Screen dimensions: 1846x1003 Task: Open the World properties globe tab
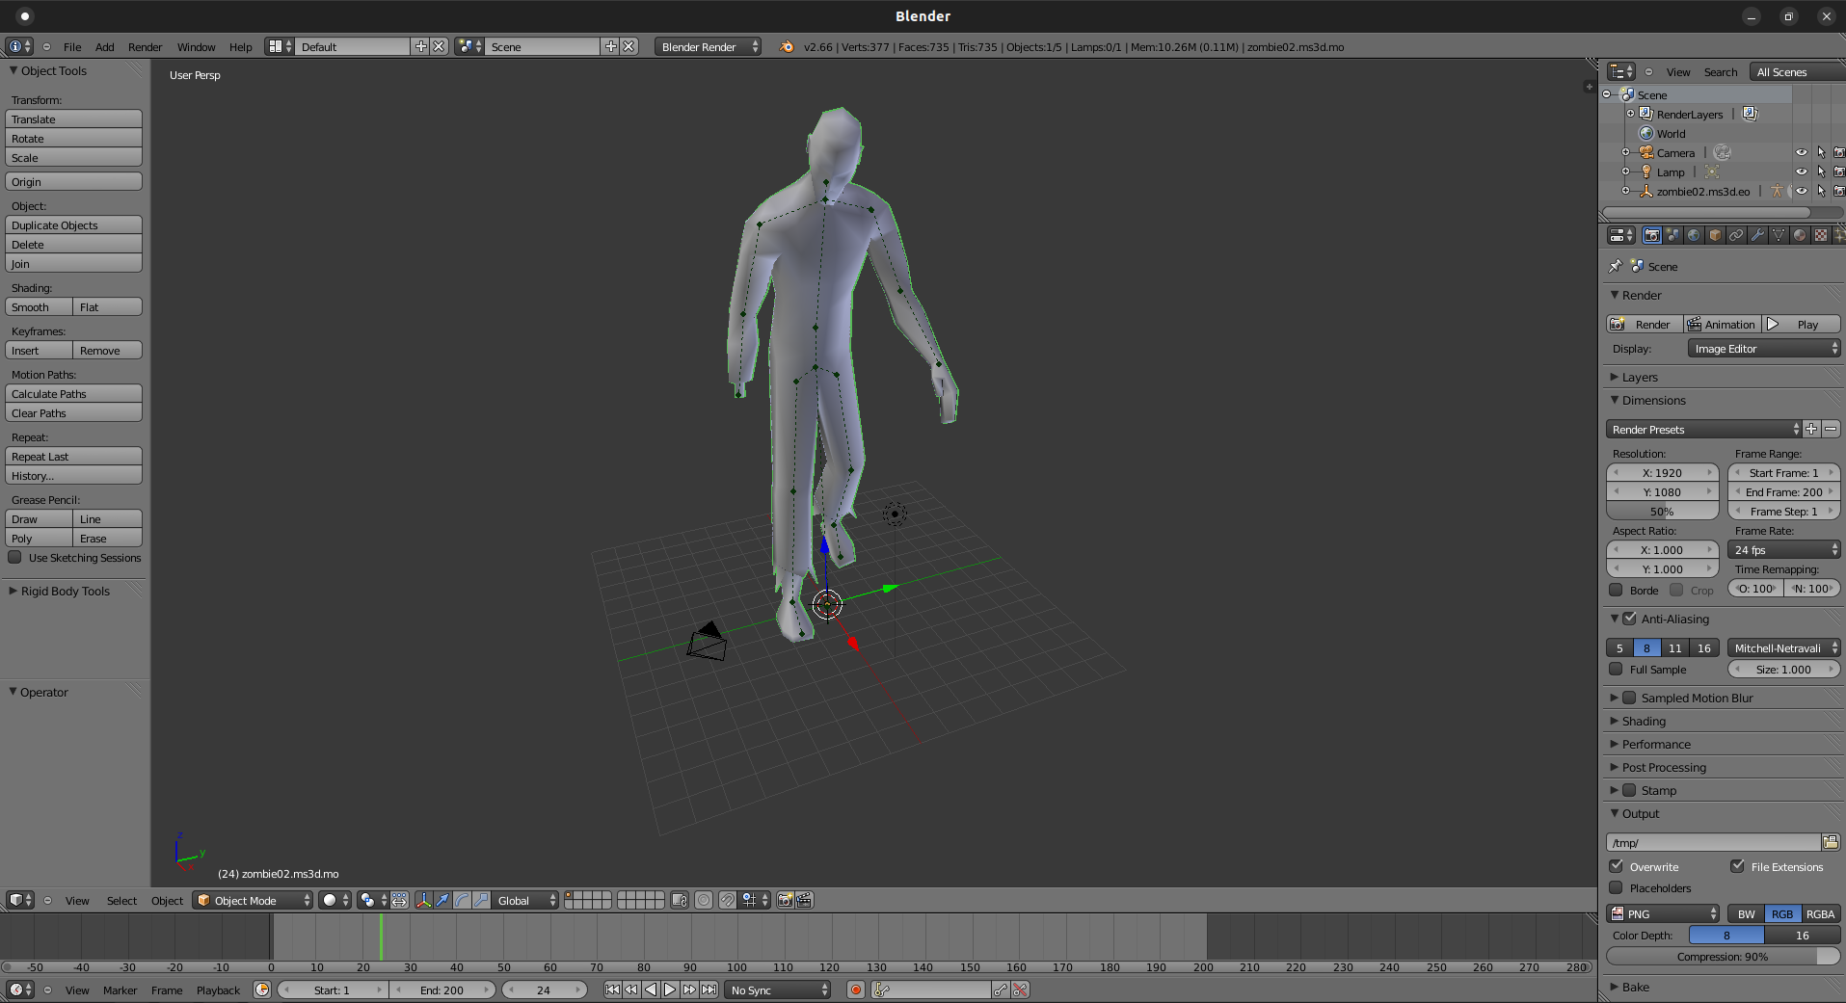click(x=1694, y=235)
